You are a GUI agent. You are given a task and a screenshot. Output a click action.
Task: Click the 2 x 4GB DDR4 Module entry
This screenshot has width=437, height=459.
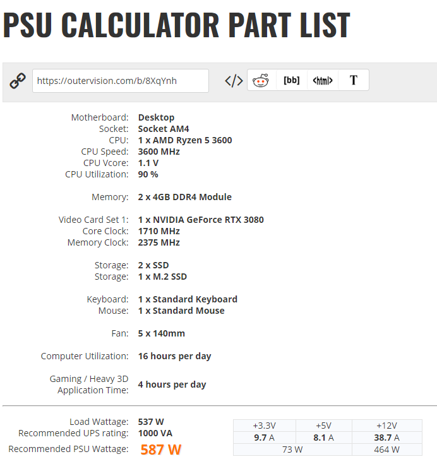point(185,197)
